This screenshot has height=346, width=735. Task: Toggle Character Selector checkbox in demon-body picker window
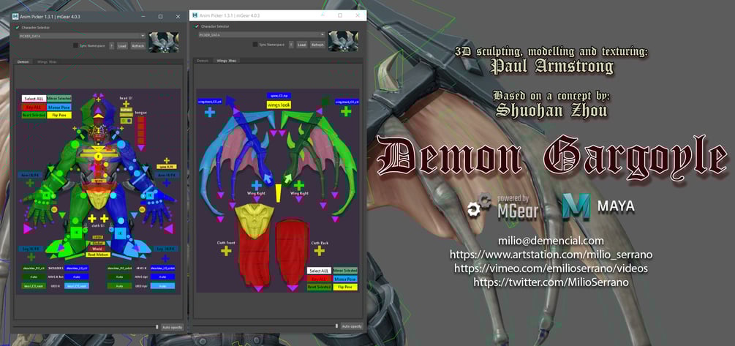[x=18, y=28]
